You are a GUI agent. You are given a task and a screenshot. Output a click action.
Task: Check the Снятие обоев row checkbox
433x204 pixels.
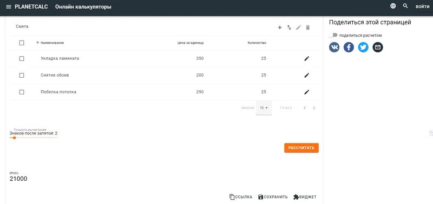click(x=22, y=76)
